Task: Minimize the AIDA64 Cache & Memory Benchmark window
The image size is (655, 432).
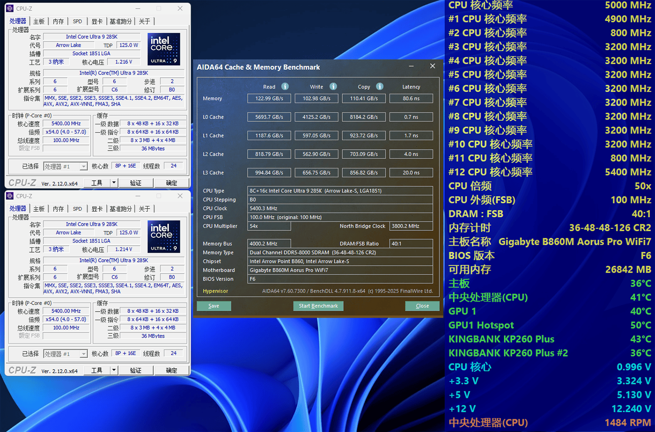Action: point(411,66)
